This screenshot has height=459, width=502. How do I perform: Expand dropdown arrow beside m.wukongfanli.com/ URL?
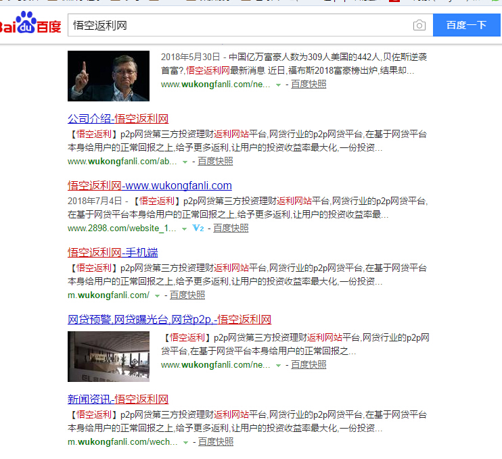(157, 296)
